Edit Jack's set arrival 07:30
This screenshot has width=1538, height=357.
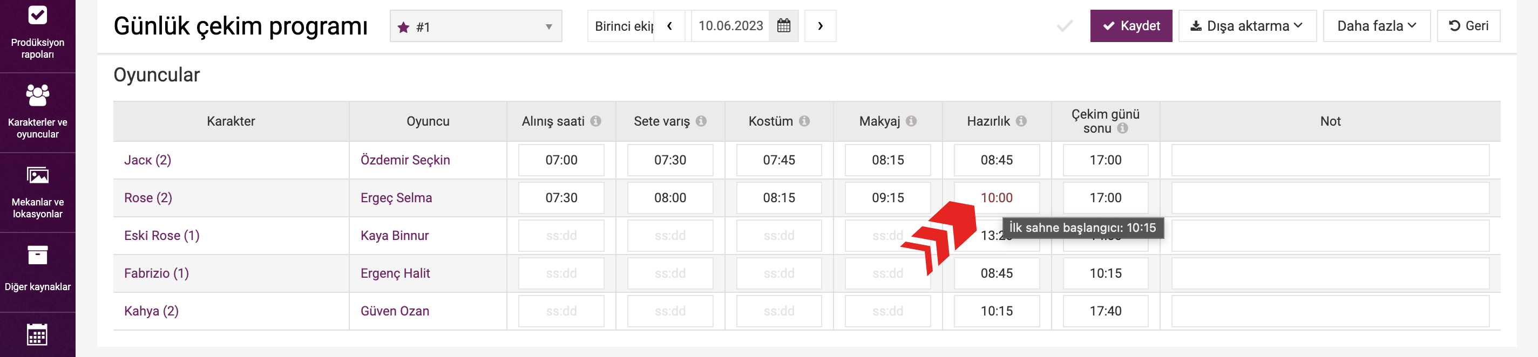click(670, 160)
